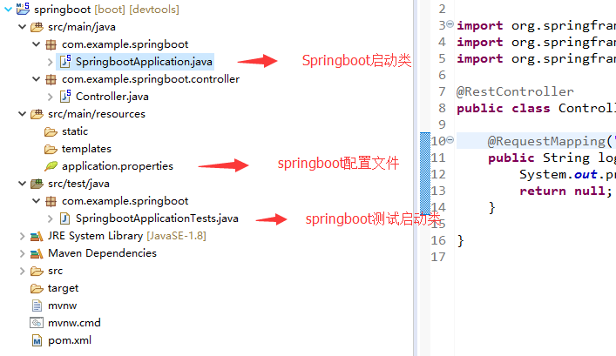
Task: Click the package icon under src/test/java
Action: coord(51,201)
